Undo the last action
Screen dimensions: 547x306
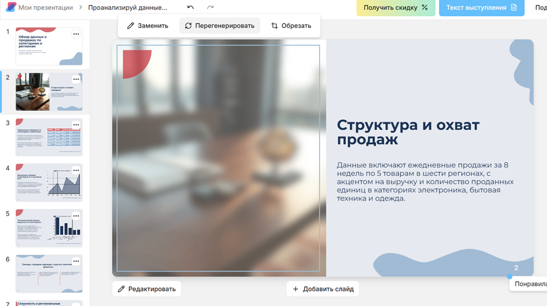point(190,7)
